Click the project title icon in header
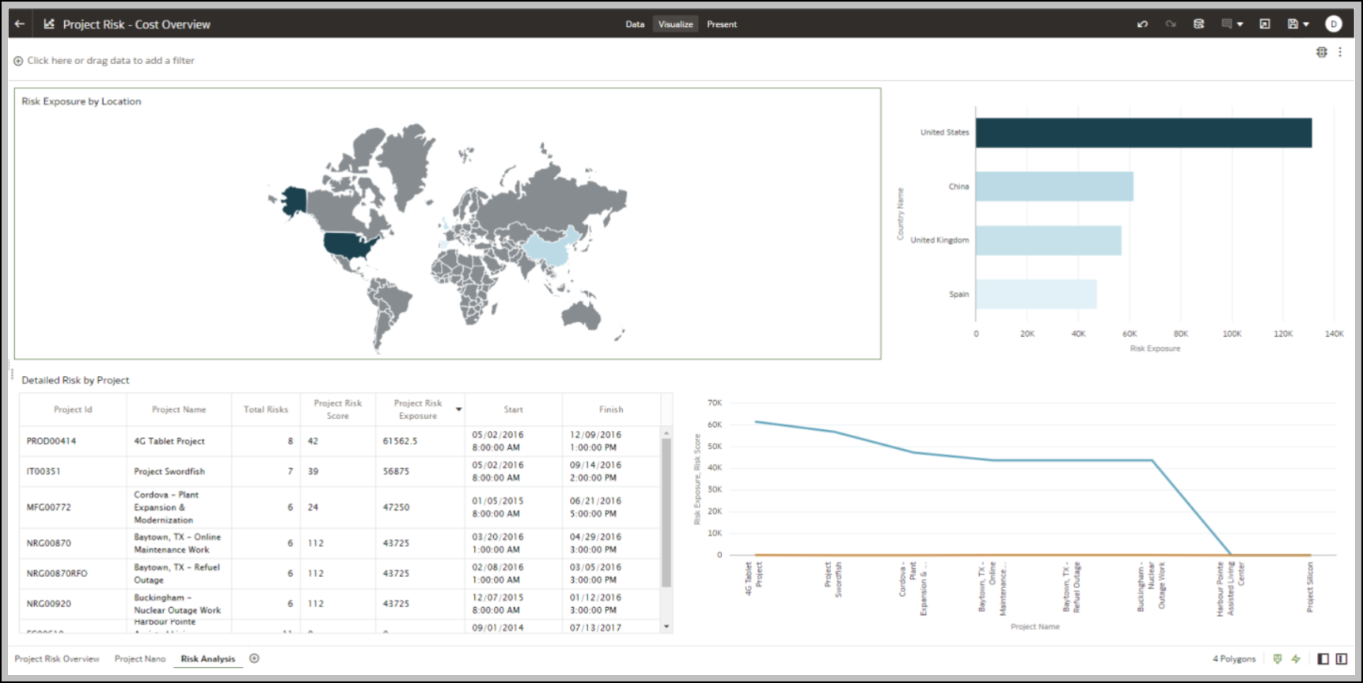This screenshot has height=683, width=1363. tap(49, 24)
